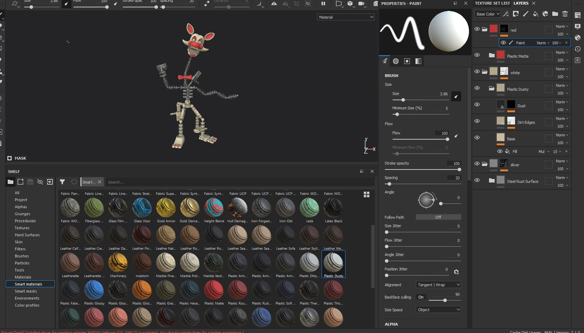Image resolution: width=584 pixels, height=333 pixels.
Task: Switch shelf thumbnails to grid size view
Action: [x=367, y=194]
